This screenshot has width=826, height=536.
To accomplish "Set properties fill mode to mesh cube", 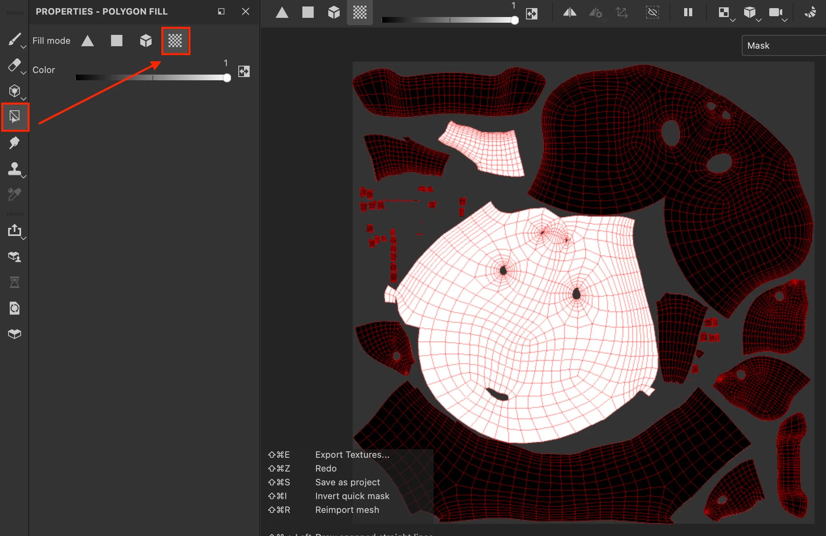I will coord(146,41).
